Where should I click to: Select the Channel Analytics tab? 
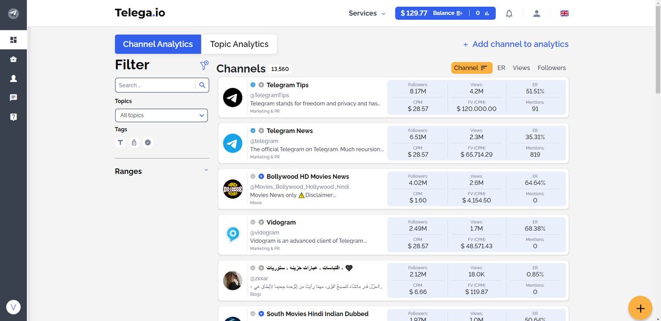[x=158, y=43]
